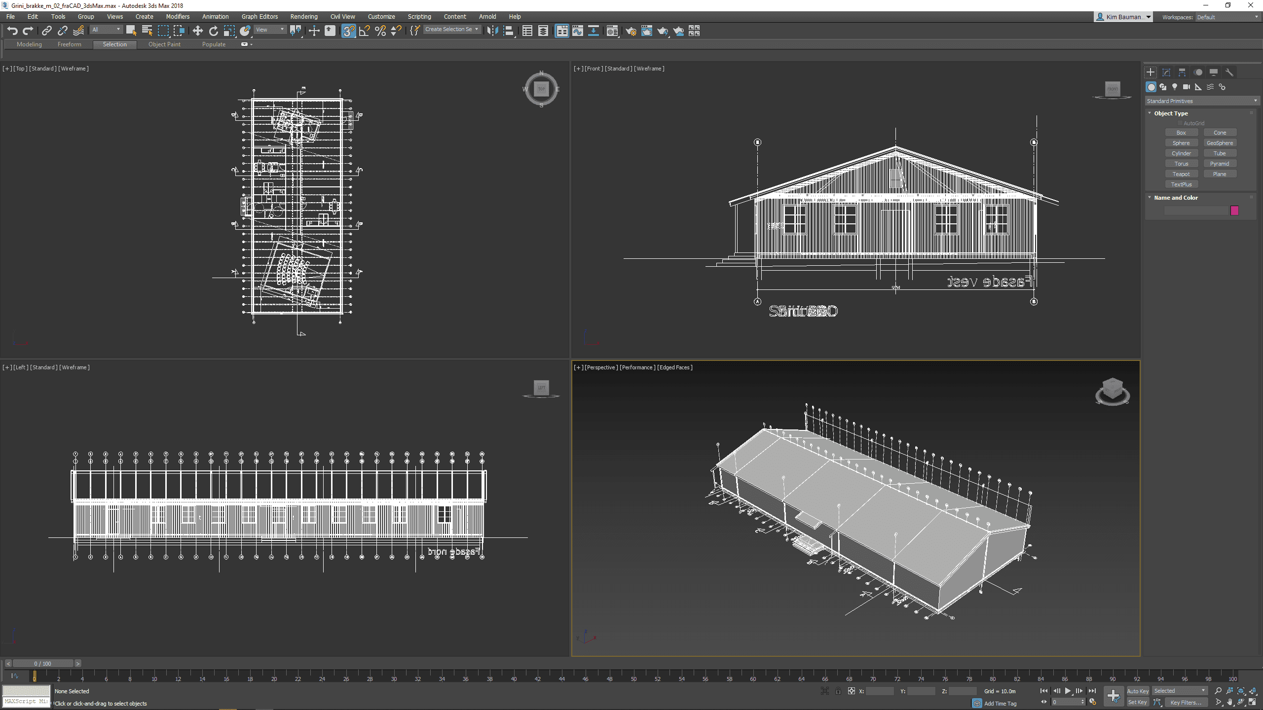This screenshot has height=710, width=1263.
Task: Open the Standard Primitives category dropdown
Action: [1202, 101]
